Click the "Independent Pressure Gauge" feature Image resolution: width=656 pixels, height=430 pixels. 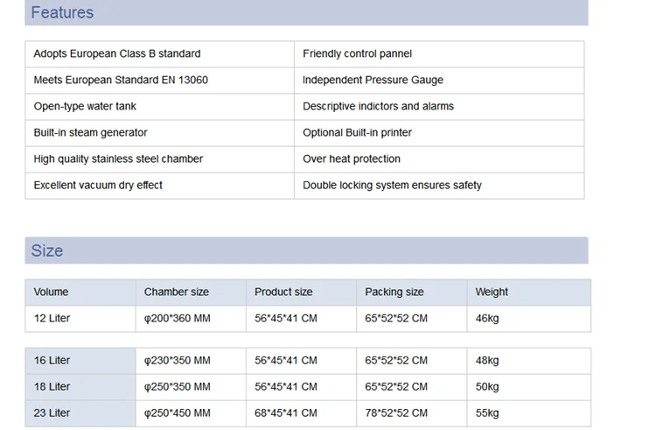click(373, 81)
